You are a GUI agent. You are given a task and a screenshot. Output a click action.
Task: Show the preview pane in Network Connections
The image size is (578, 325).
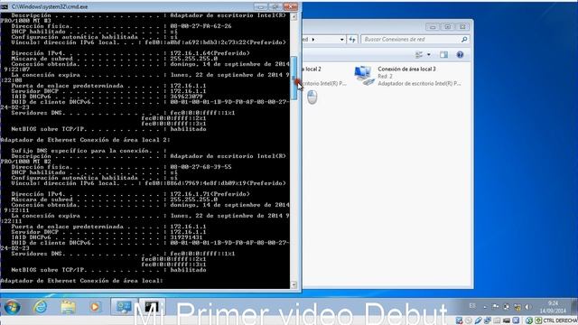tap(443, 54)
